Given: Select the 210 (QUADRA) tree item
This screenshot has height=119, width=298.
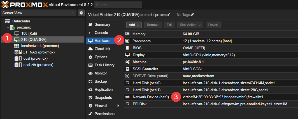Looking at the screenshot, I should [x=43, y=39].
